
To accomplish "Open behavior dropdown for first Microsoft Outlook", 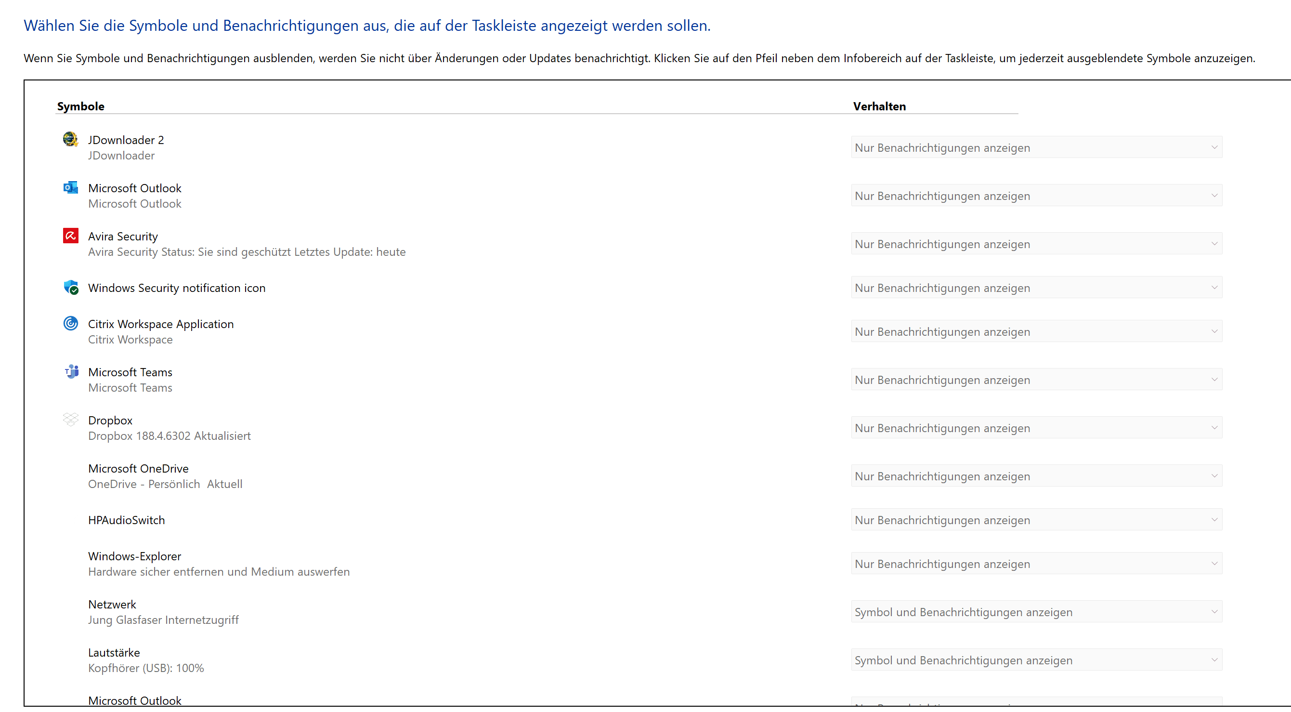I will (x=1036, y=196).
